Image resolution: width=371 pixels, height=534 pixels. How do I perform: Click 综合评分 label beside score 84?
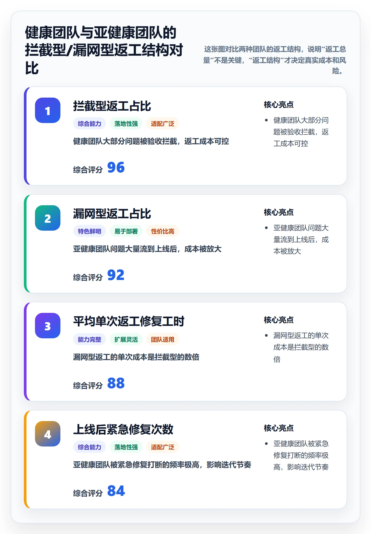(x=88, y=493)
